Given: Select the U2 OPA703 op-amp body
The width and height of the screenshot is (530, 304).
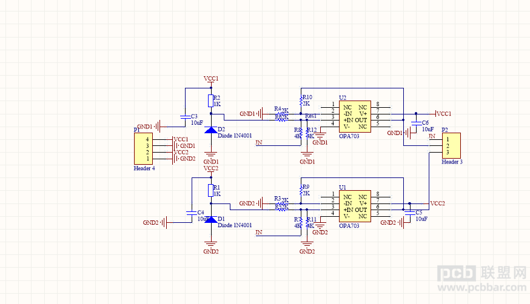Looking at the screenshot, I should pyautogui.click(x=355, y=117).
